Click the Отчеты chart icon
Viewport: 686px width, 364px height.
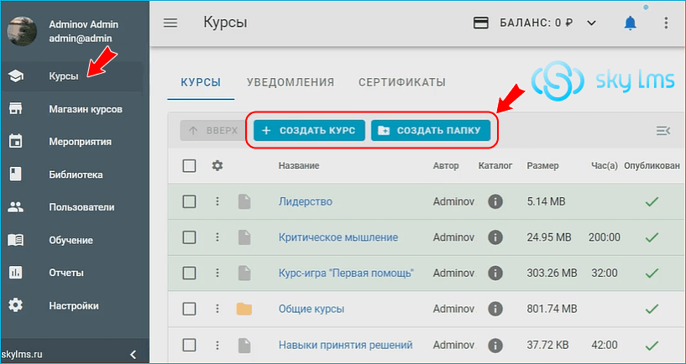tap(16, 273)
